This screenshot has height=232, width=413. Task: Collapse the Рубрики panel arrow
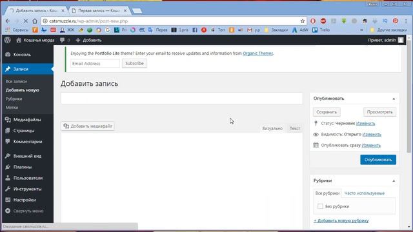click(394, 181)
